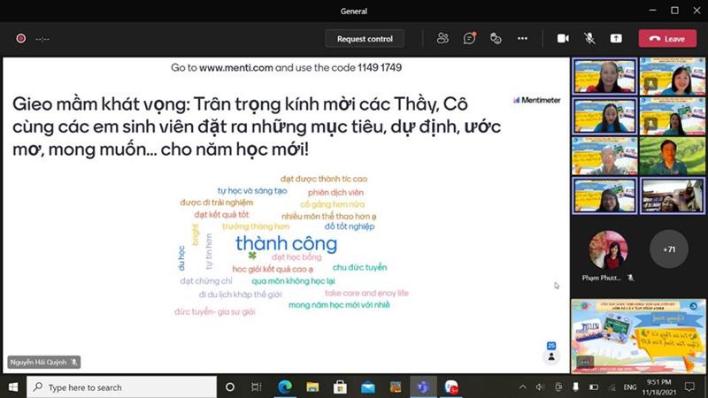Viewport: 708px width, 398px height.
Task: Open Microsoft Edge from the taskbar
Action: pyautogui.click(x=285, y=387)
